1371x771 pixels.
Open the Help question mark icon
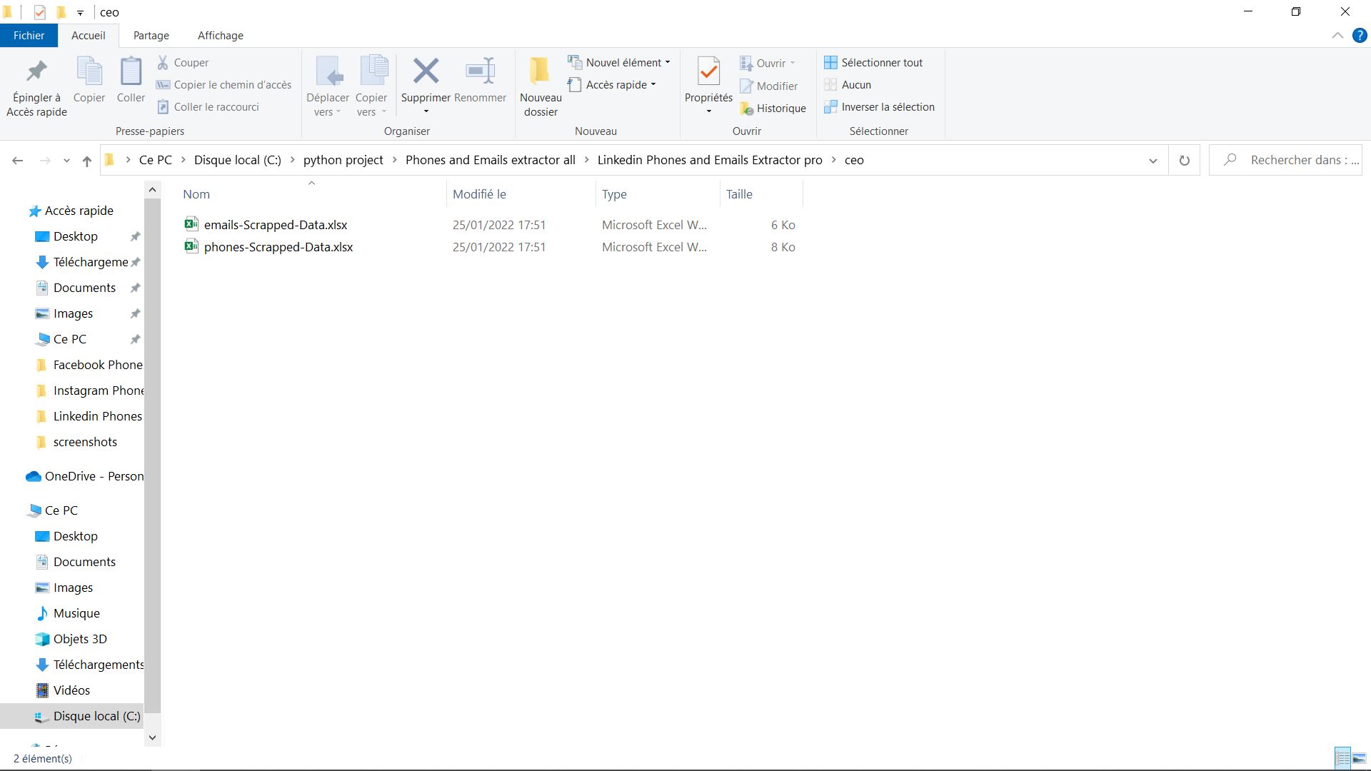[1360, 36]
